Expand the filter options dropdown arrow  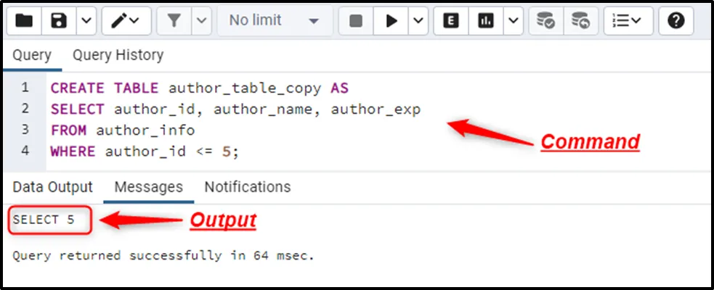click(201, 21)
